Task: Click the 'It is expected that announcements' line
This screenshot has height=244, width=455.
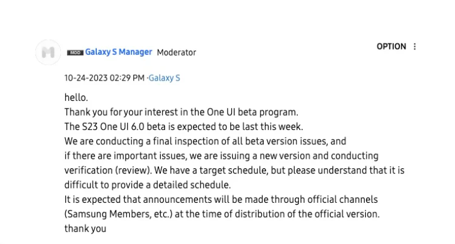Action: [221, 199]
